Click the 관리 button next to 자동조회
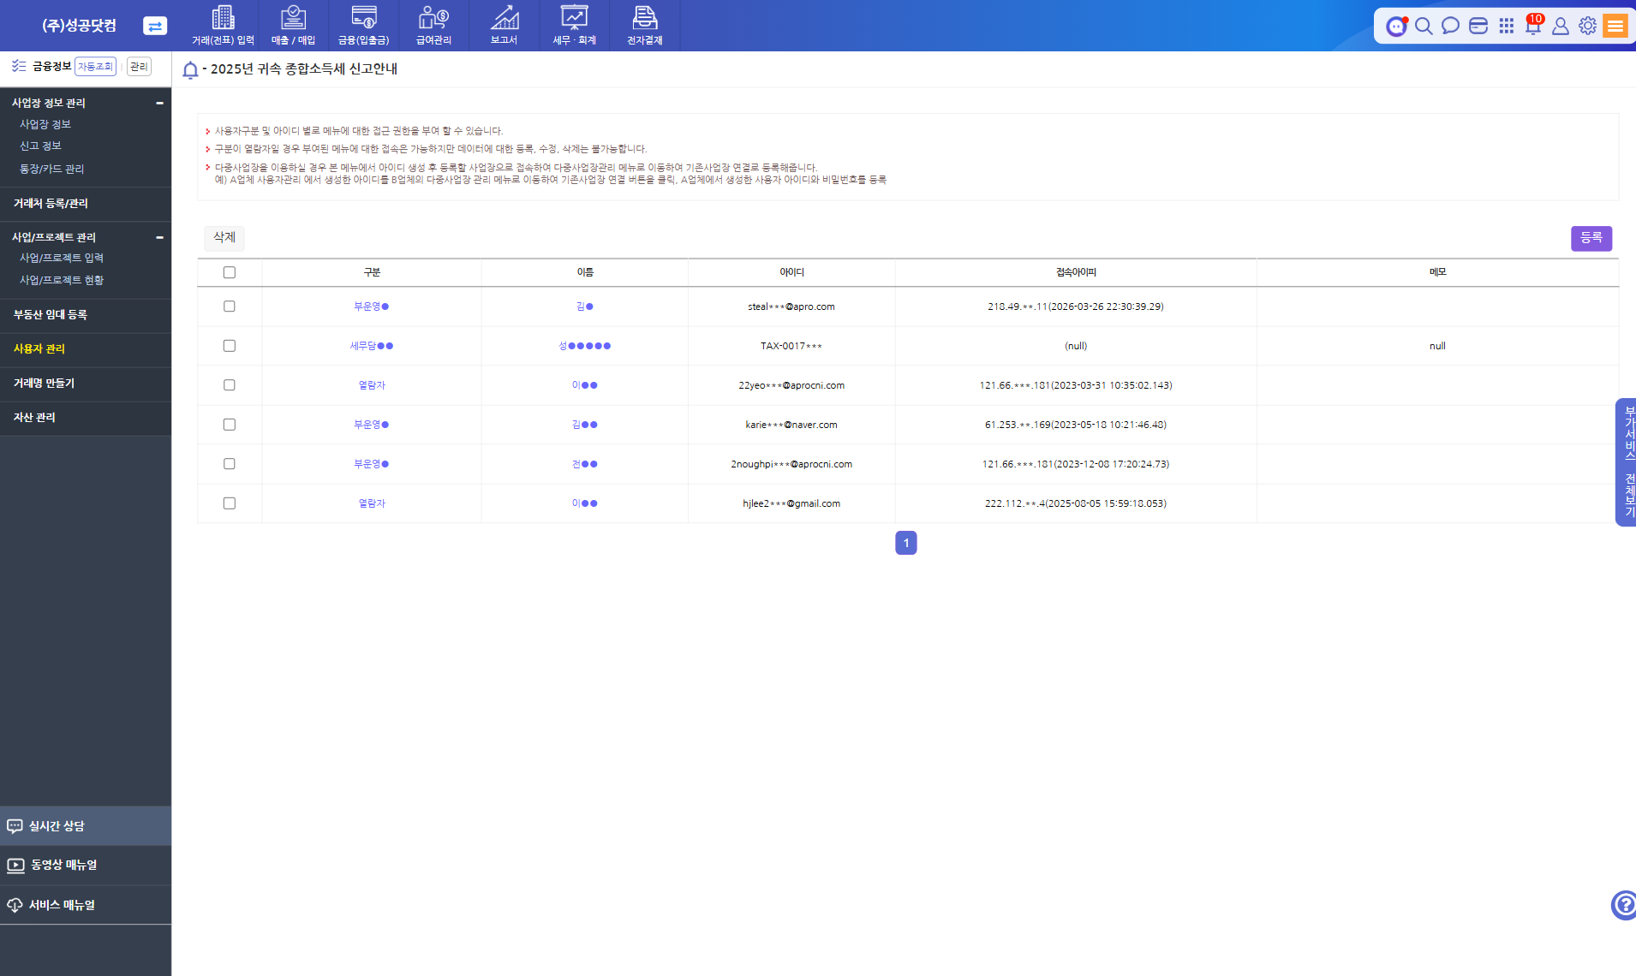The image size is (1636, 976). tap(139, 67)
